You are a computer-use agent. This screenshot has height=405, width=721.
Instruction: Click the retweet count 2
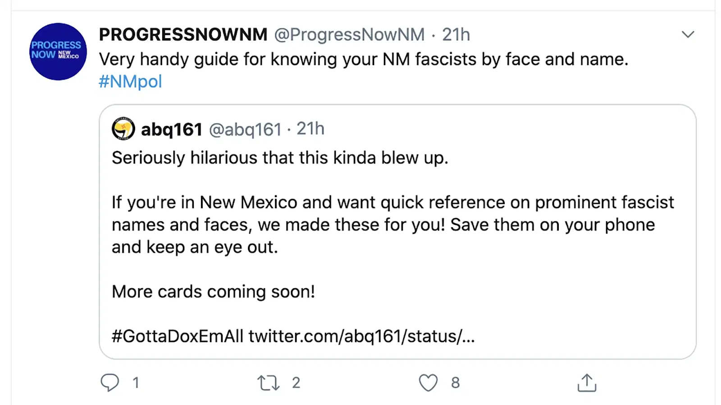(x=296, y=382)
